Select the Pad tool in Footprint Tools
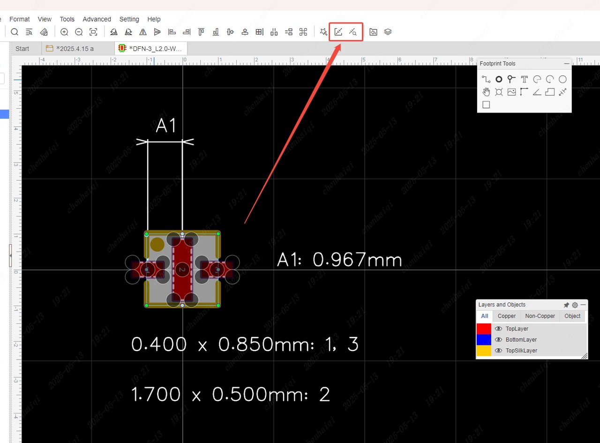The height and width of the screenshot is (443, 600). [x=499, y=80]
